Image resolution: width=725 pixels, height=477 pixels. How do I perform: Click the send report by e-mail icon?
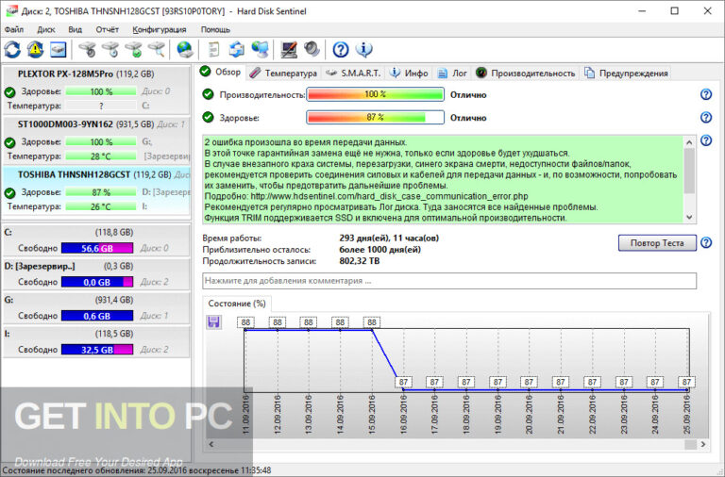(x=237, y=49)
